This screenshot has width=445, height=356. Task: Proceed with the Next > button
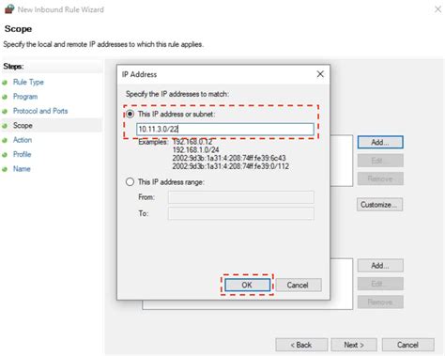point(354,345)
